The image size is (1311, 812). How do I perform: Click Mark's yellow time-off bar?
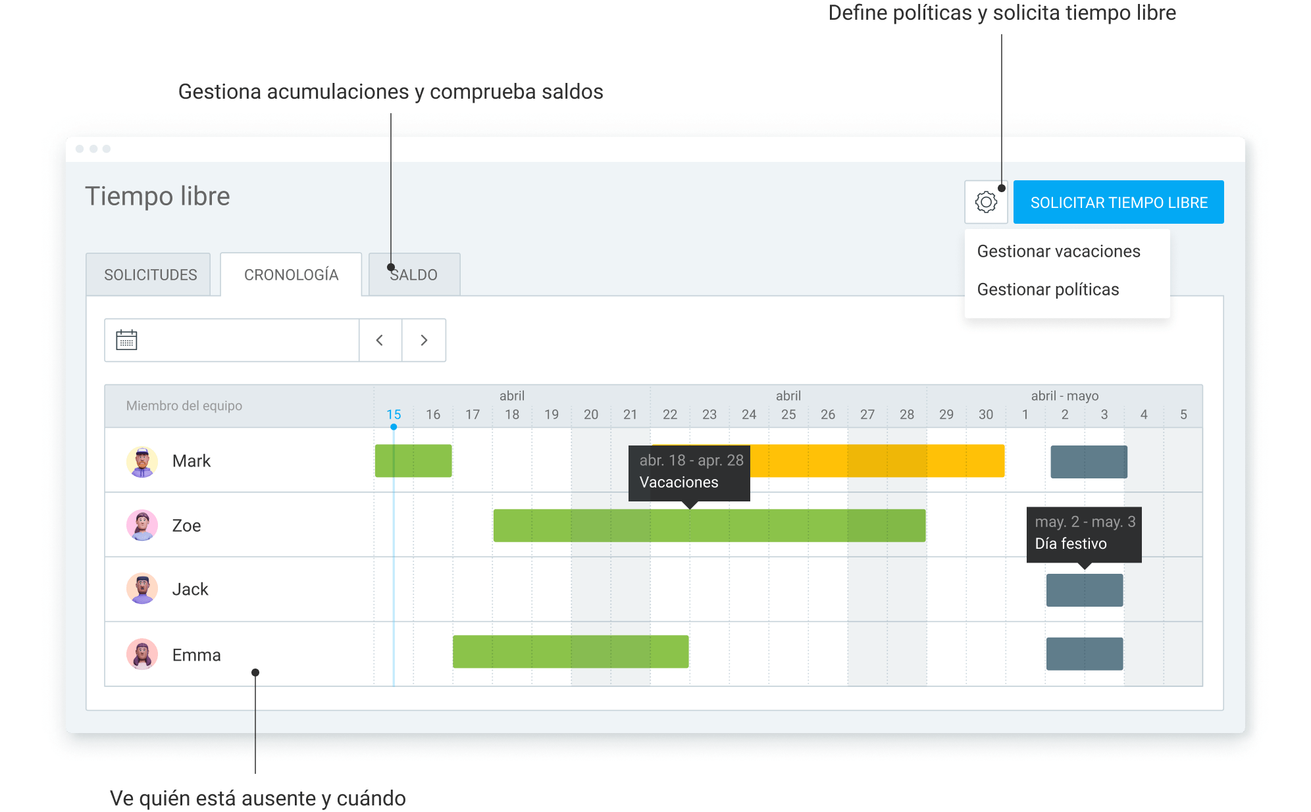tap(877, 461)
